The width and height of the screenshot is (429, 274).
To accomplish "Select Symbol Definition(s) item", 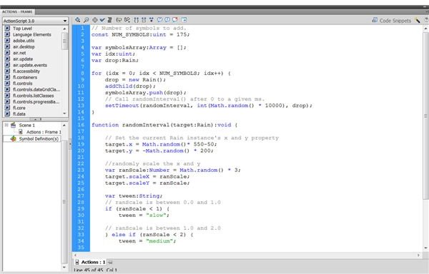I will point(39,139).
